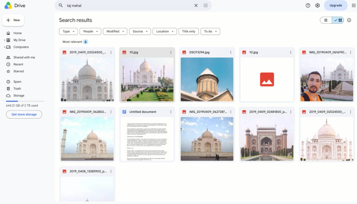
Task: Click the 2019_0408_13285900 file name
Action: [88, 171]
